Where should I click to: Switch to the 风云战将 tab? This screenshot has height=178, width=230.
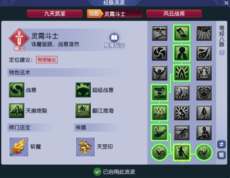tap(174, 14)
